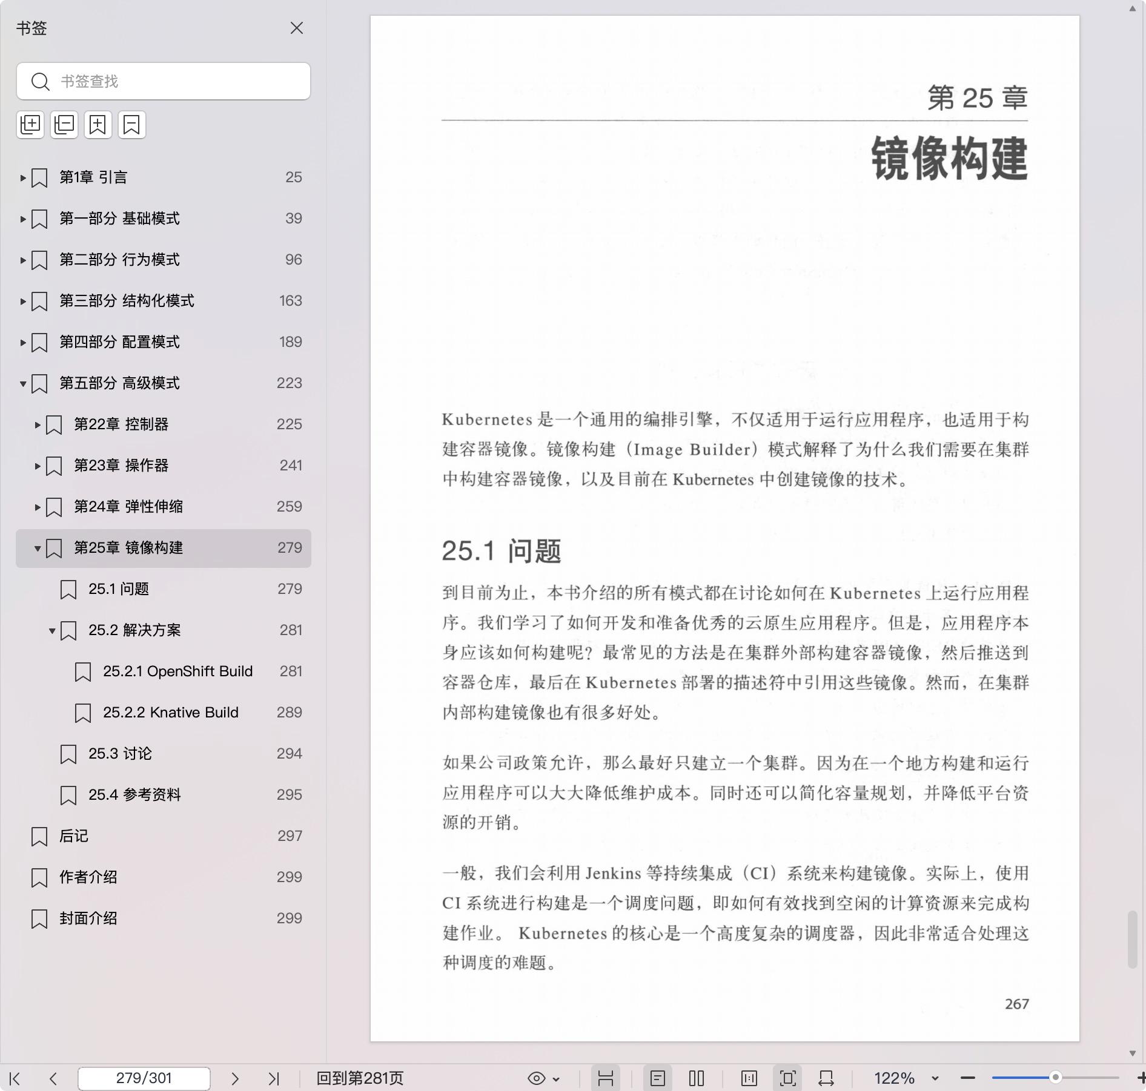Jump to the last page
The image size is (1146, 1091).
tap(274, 1078)
